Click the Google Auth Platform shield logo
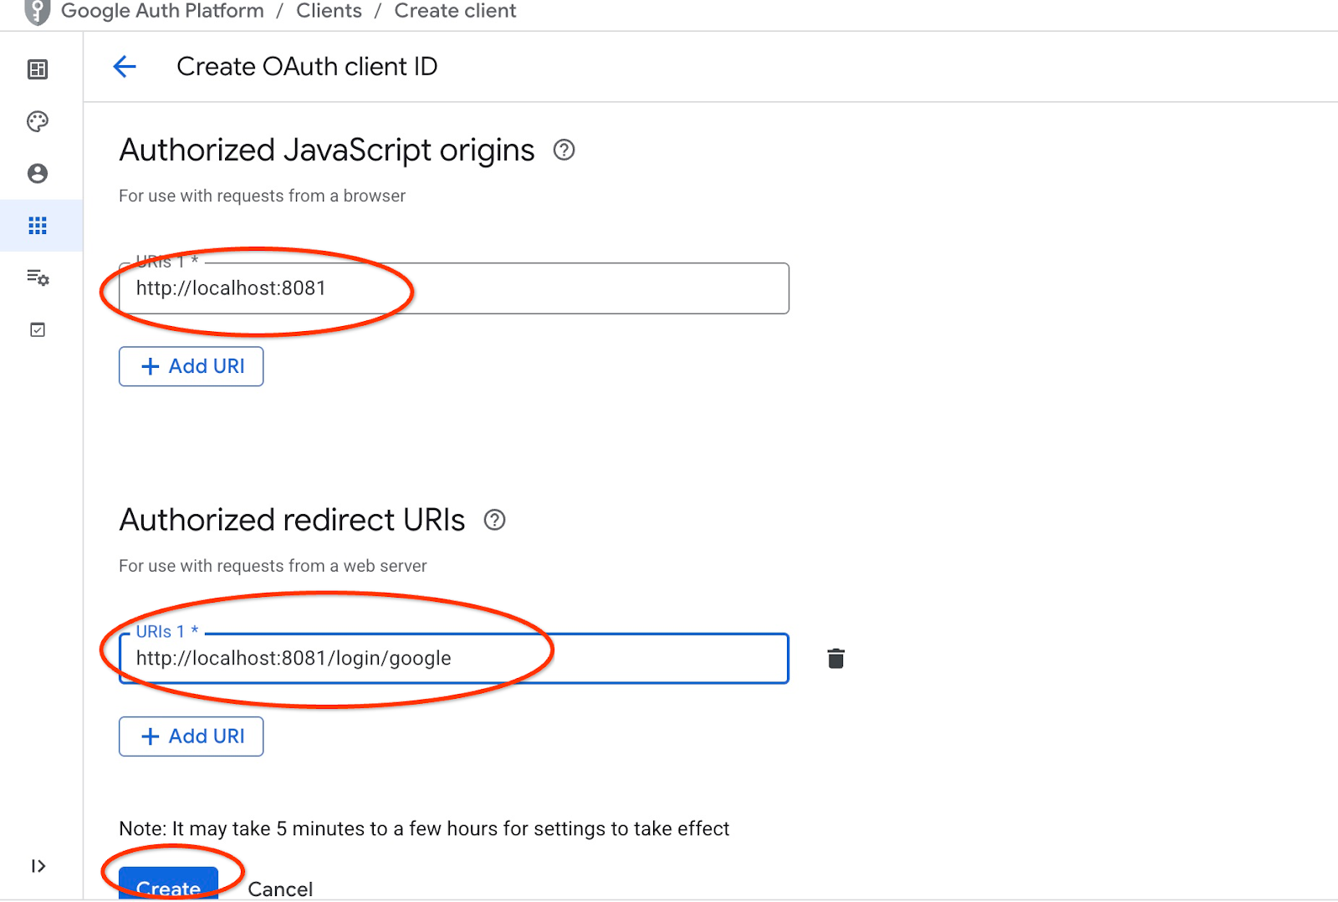Image resolution: width=1338 pixels, height=902 pixels. pyautogui.click(x=38, y=12)
